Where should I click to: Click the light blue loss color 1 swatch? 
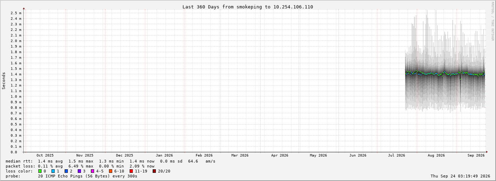53,171
